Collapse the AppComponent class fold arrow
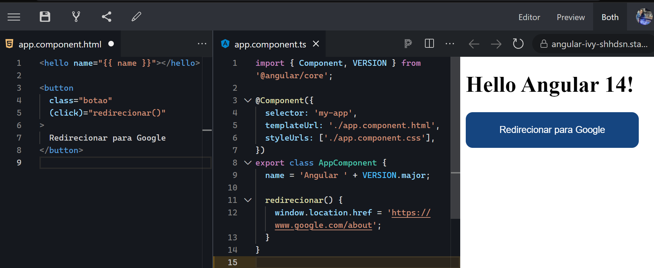Viewport: 654px width, 268px height. point(248,163)
